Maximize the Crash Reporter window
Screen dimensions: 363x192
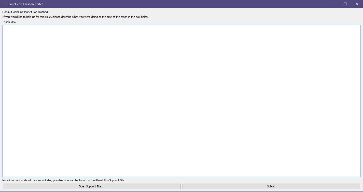click(x=345, y=4)
